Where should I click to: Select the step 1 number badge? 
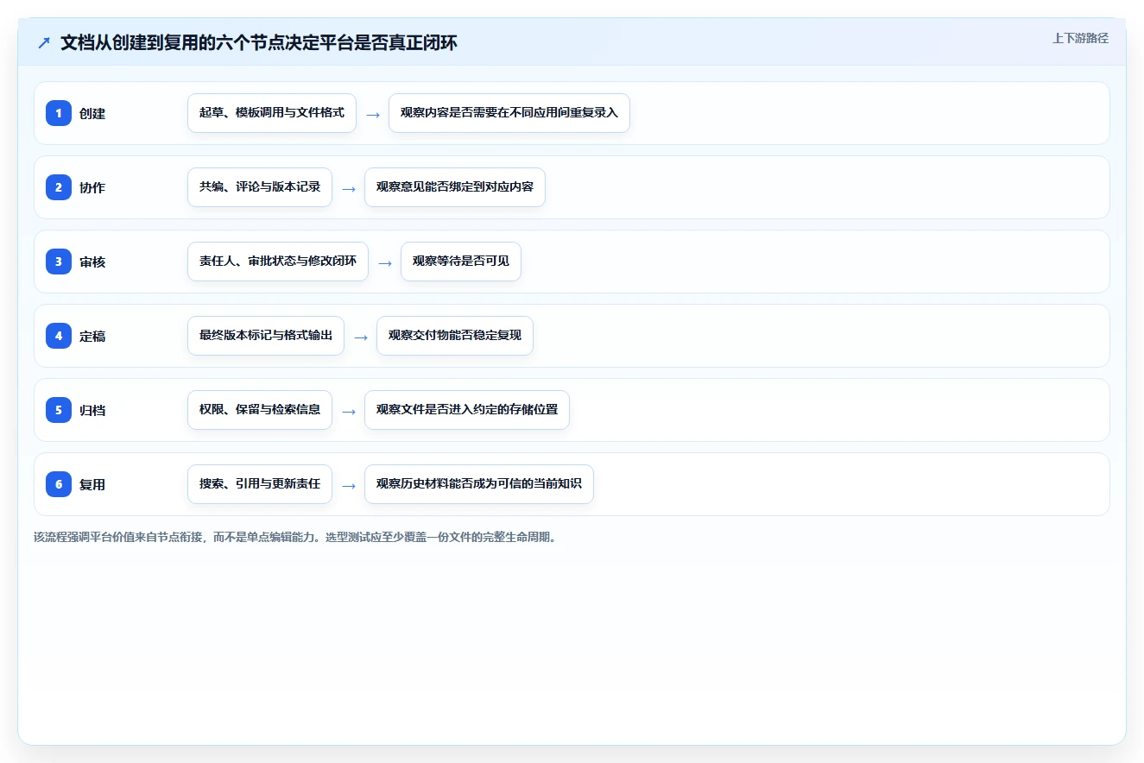(x=59, y=113)
